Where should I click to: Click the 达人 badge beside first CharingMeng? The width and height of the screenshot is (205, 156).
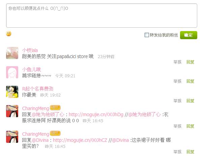coord(55,108)
